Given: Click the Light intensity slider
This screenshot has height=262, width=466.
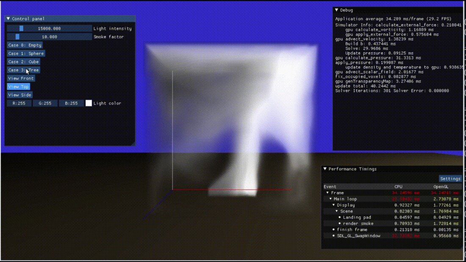Looking at the screenshot, I should point(49,28).
